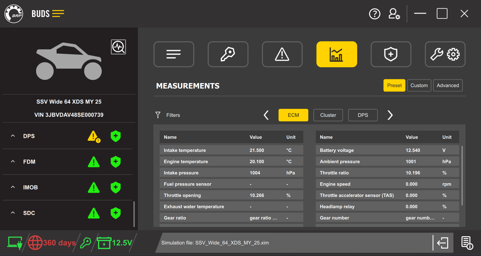The height and width of the screenshot is (256, 481).
Task: Open the wrench and gear settings module
Action: (445, 54)
